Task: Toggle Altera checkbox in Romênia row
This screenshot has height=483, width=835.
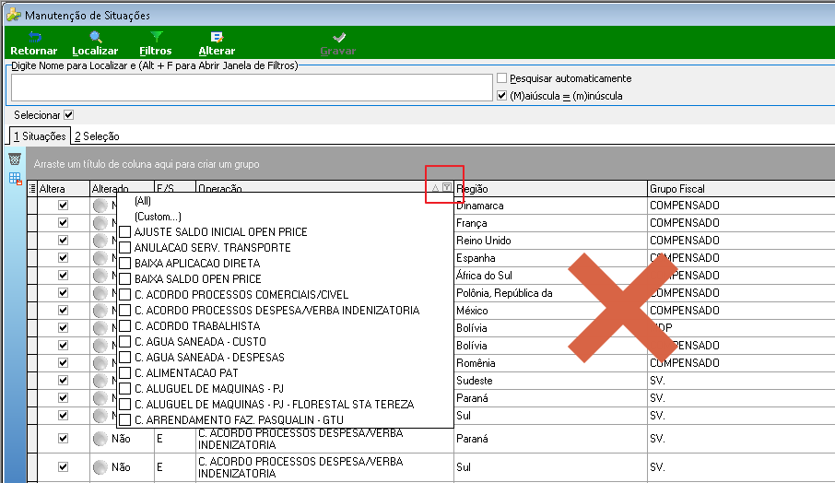Action: tap(64, 362)
